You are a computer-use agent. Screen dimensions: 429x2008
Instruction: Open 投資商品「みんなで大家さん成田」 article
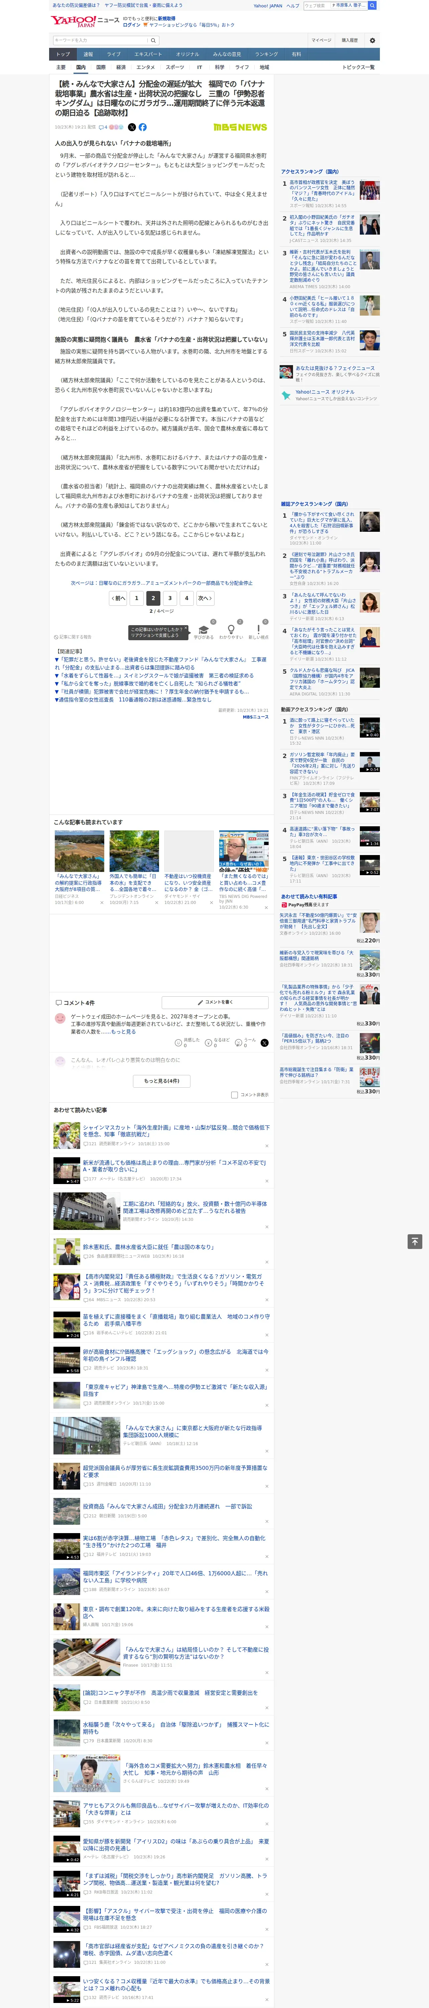(167, 1506)
